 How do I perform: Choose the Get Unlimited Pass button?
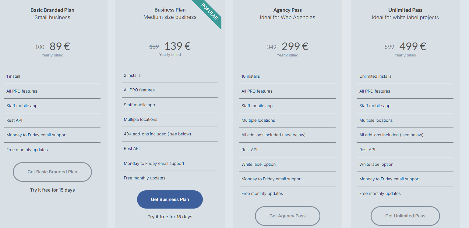point(405,216)
